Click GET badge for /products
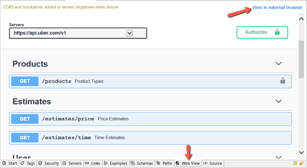 click(25, 81)
